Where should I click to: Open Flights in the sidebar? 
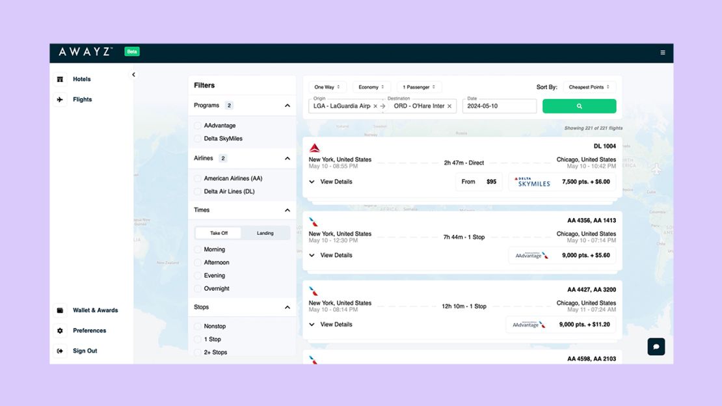(x=83, y=100)
